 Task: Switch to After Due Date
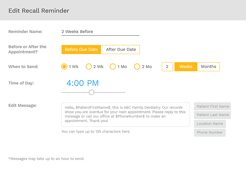point(120,50)
